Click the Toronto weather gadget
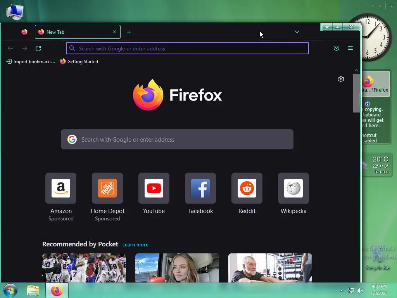The width and height of the screenshot is (397, 298). (x=377, y=165)
